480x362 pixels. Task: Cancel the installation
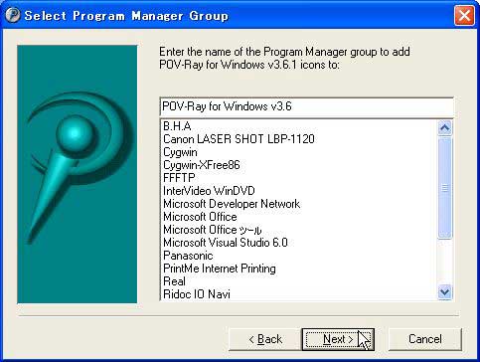point(424,339)
